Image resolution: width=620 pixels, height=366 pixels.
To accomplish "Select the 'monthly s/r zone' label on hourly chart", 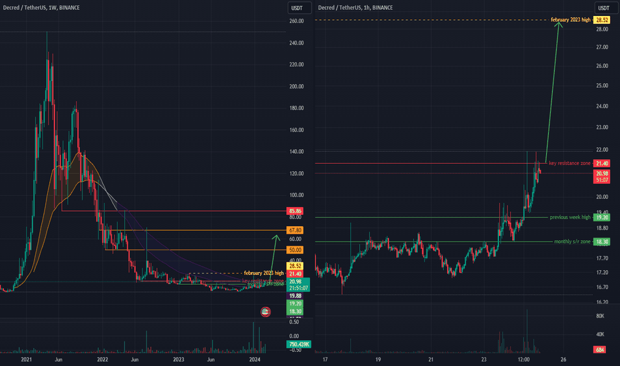I will [x=572, y=242].
